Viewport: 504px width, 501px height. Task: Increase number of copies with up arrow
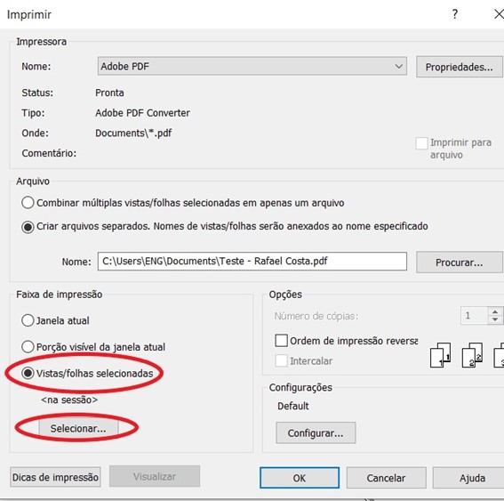[x=495, y=311]
